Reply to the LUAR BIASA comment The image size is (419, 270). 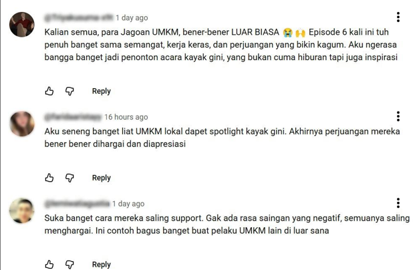tap(102, 91)
